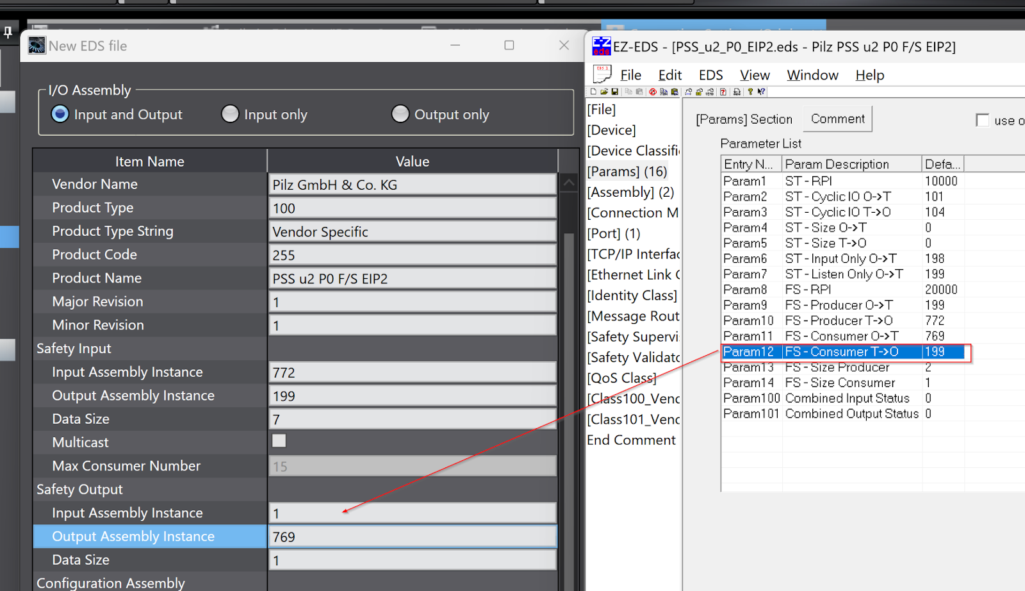1025x591 pixels.
Task: Click the Item Name column header
Action: (150, 161)
